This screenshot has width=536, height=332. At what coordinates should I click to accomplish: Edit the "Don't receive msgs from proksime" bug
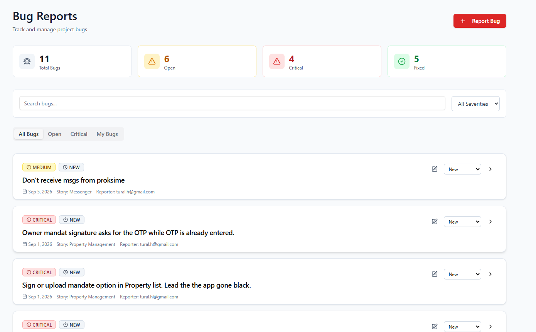435,169
